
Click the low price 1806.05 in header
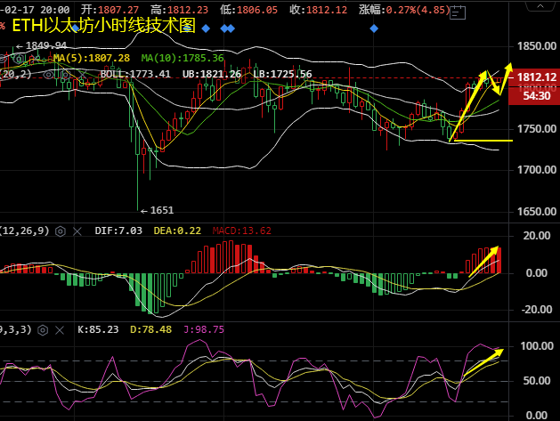click(x=257, y=10)
